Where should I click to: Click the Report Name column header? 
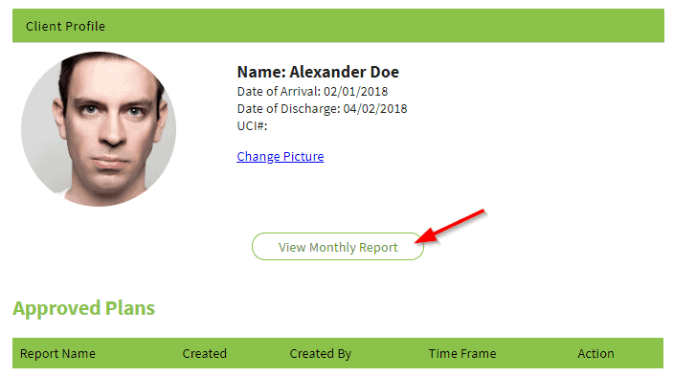57,353
